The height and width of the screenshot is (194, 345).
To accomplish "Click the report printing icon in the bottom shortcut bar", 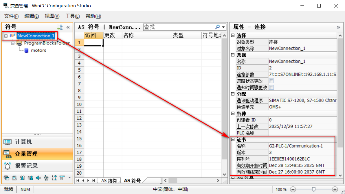I will point(14,178).
